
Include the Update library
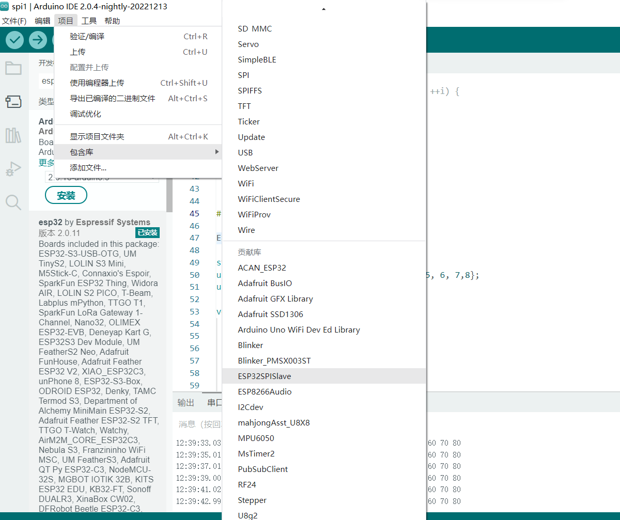[324, 137]
